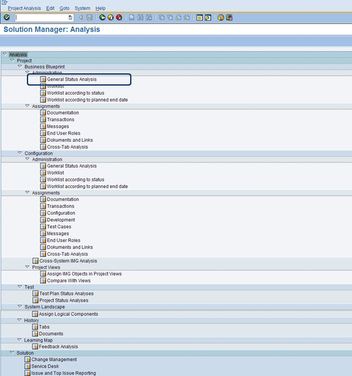
Task: Collapse the Project node
Action: click(x=12, y=61)
